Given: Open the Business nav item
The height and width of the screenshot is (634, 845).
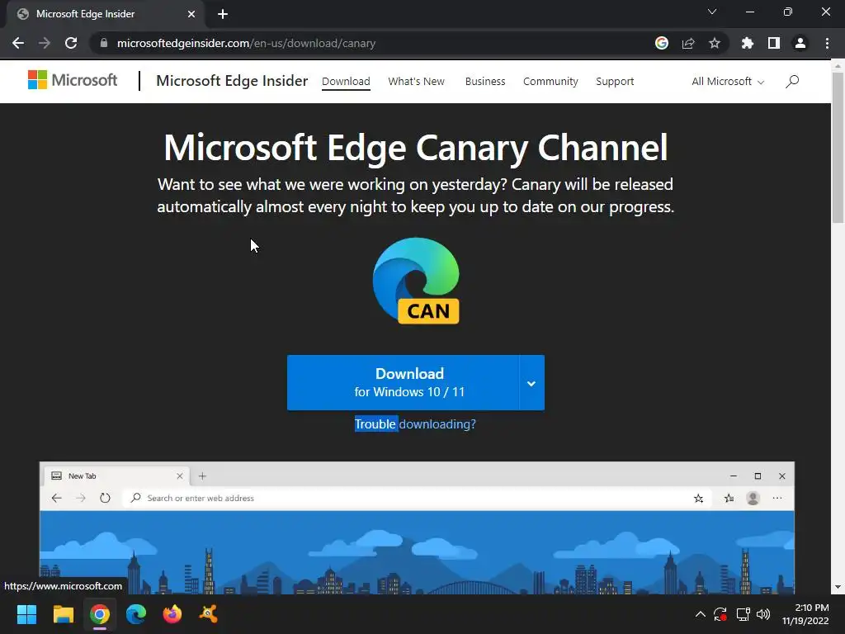Looking at the screenshot, I should point(485,82).
